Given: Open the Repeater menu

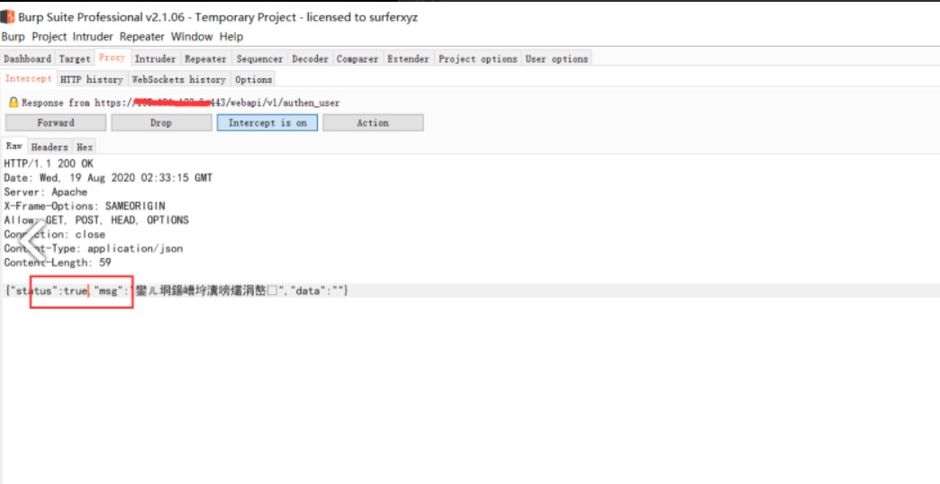Looking at the screenshot, I should pos(142,37).
